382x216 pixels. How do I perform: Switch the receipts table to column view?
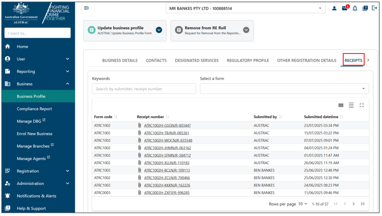pyautogui.click(x=341, y=105)
